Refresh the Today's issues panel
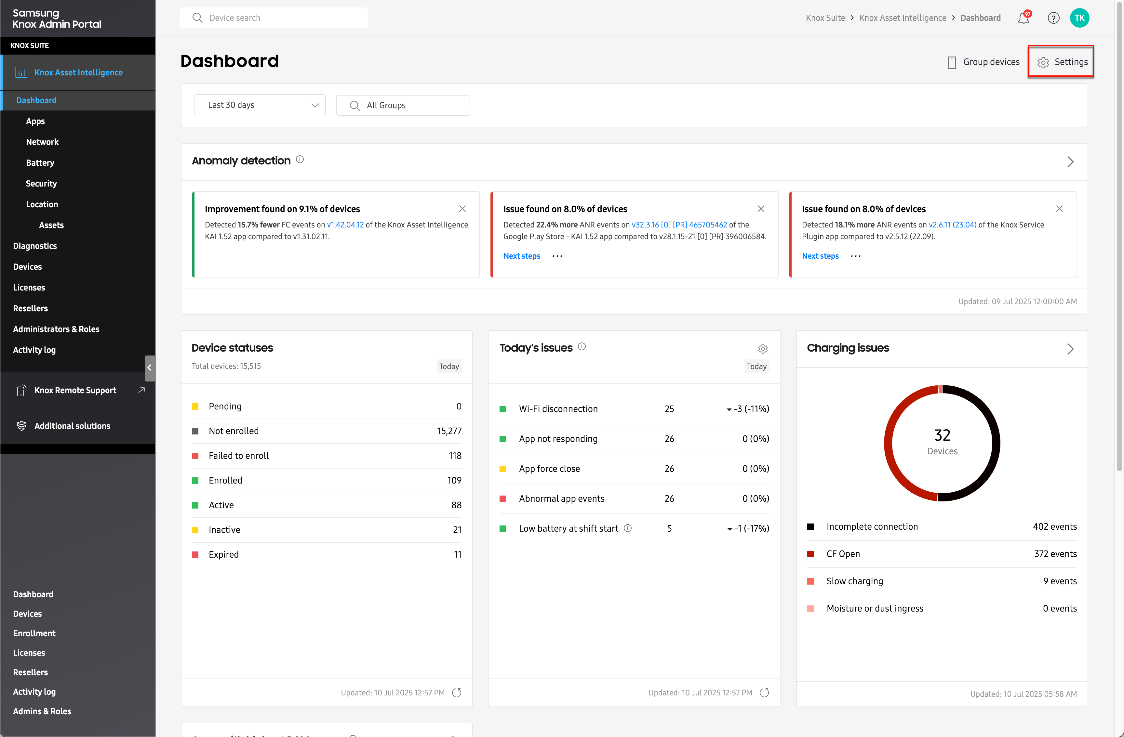The width and height of the screenshot is (1124, 737). (764, 692)
